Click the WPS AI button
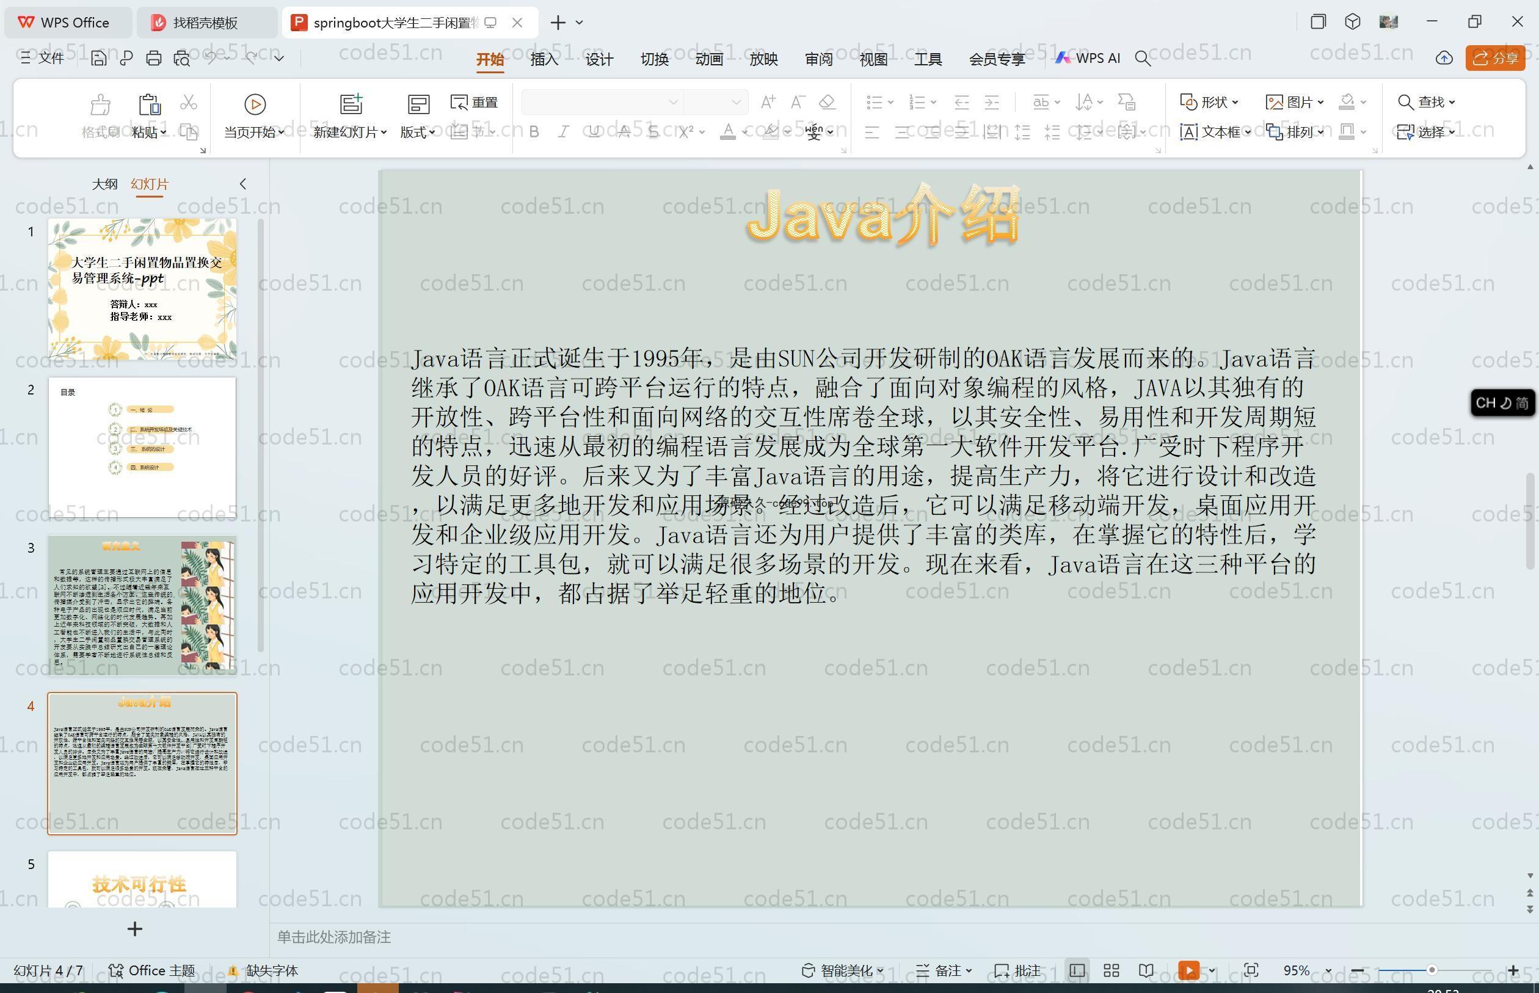The width and height of the screenshot is (1539, 993). (1087, 58)
